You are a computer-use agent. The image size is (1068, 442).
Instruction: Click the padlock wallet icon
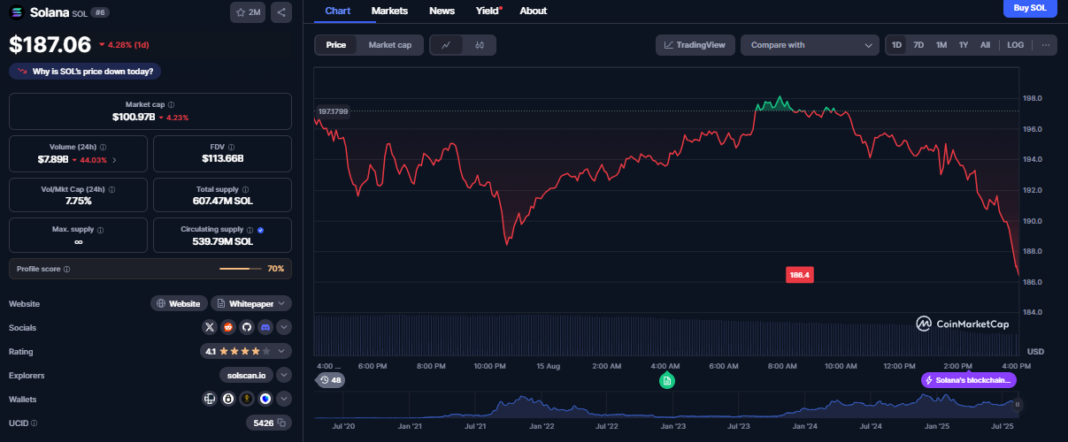point(228,399)
